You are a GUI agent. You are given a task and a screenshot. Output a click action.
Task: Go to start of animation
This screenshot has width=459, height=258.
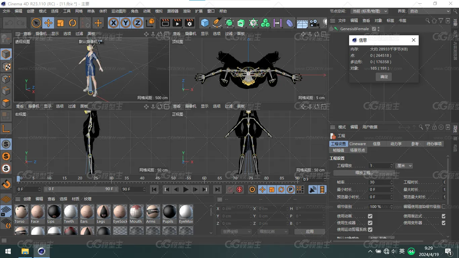pos(154,189)
